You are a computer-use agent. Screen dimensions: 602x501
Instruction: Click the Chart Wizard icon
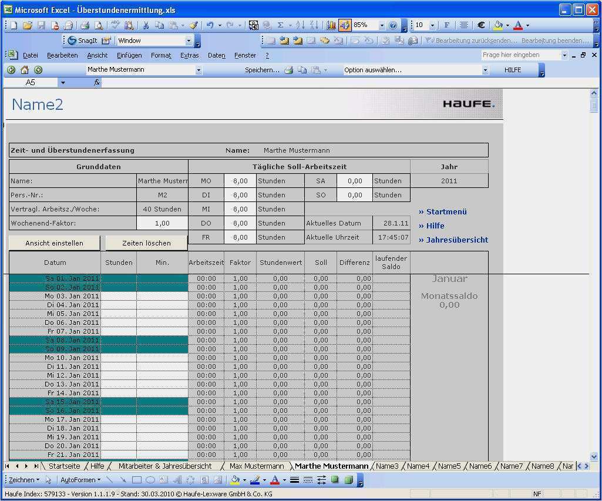pyautogui.click(x=331, y=25)
